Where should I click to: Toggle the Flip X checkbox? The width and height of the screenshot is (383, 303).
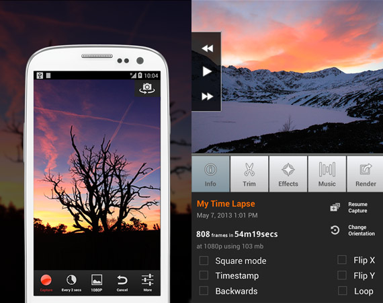(342, 260)
